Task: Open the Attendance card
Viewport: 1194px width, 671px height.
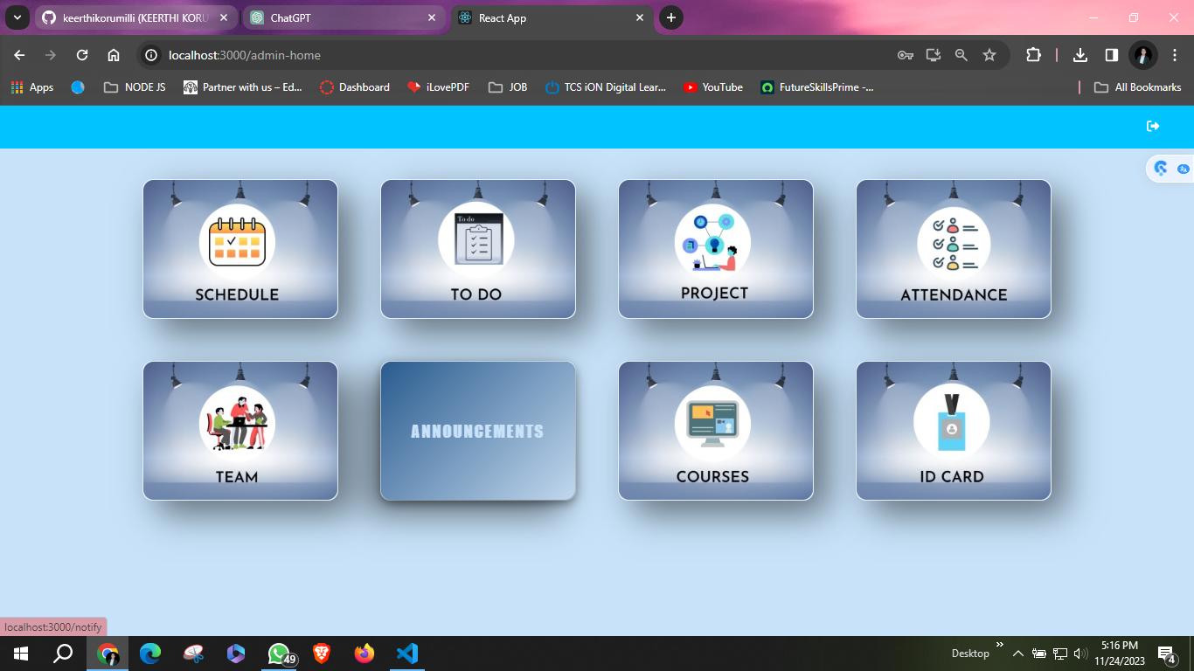Action: coord(954,249)
